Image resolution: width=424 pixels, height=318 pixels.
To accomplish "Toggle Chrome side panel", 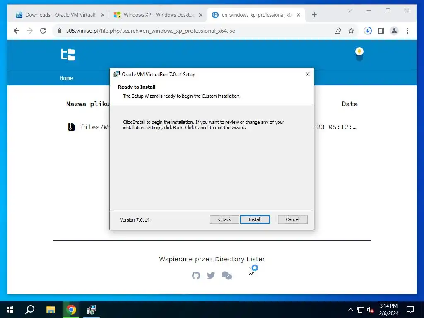I will [x=381, y=31].
